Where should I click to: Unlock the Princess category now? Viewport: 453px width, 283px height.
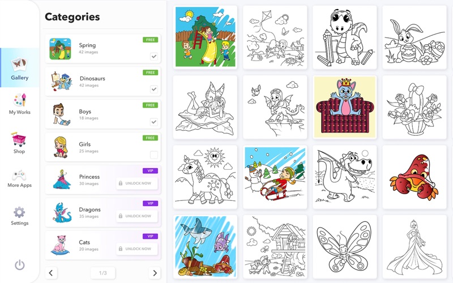137,183
